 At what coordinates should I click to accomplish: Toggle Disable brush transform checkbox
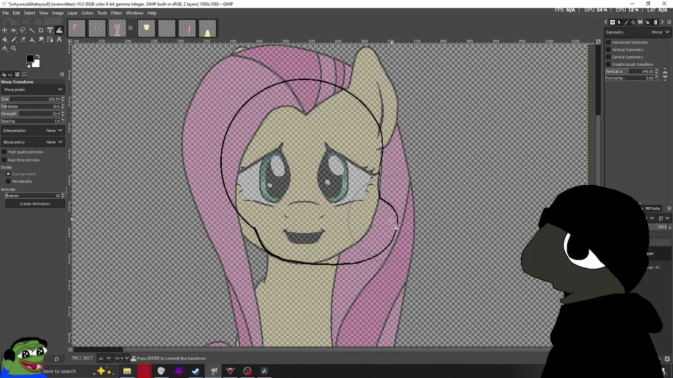608,64
